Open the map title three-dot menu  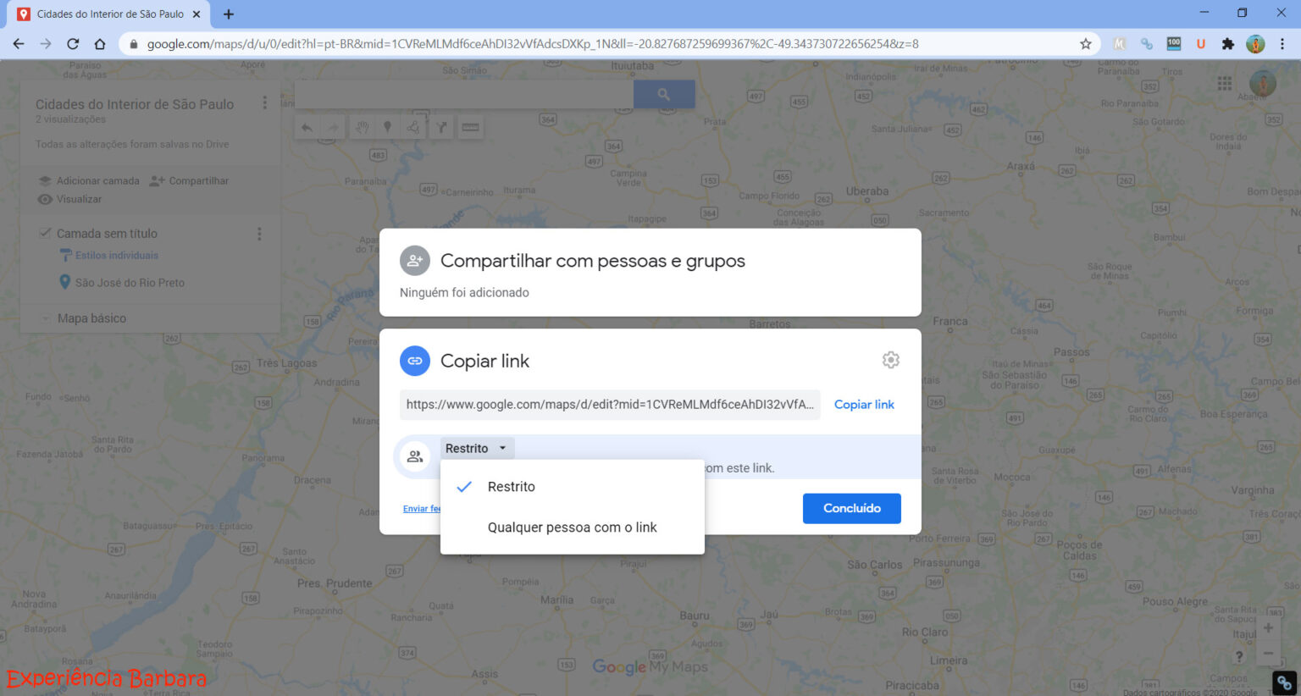point(264,102)
